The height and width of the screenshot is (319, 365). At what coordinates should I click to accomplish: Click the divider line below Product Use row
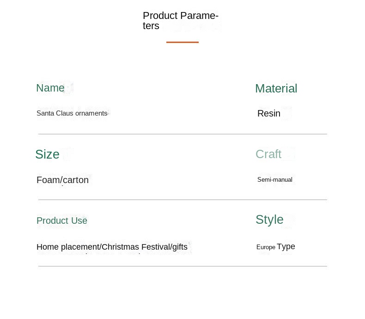(183, 266)
